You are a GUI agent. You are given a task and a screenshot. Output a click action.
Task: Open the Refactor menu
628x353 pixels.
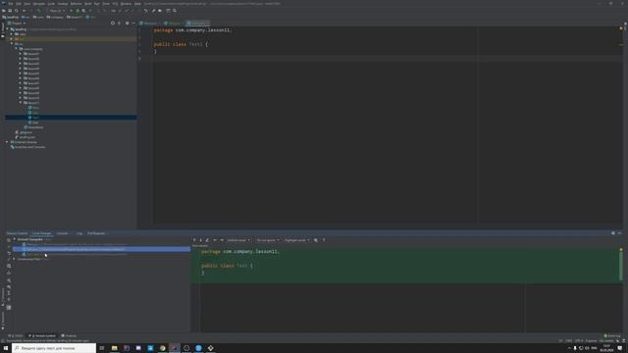click(x=77, y=4)
